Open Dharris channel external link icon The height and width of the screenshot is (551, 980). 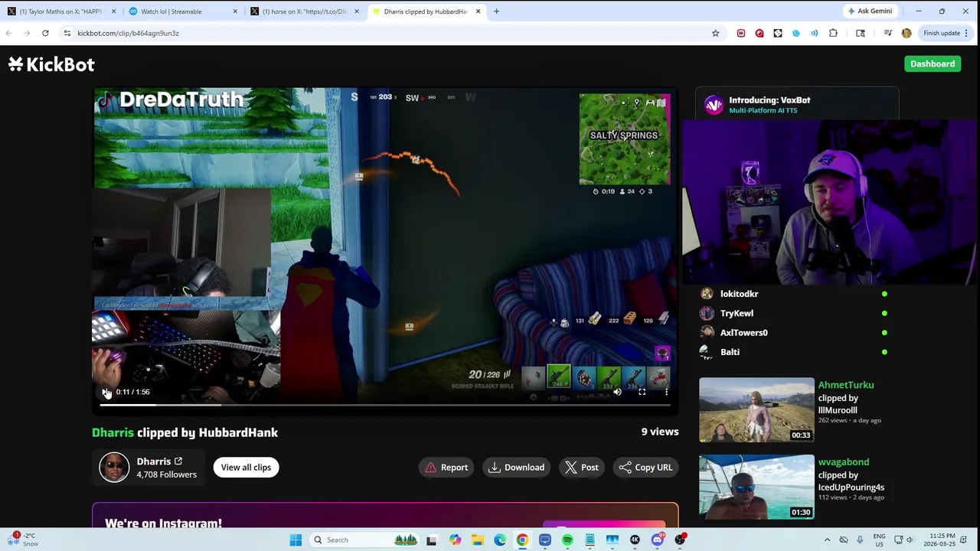[x=178, y=461]
